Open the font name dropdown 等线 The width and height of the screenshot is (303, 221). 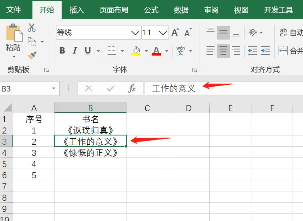[x=135, y=33]
